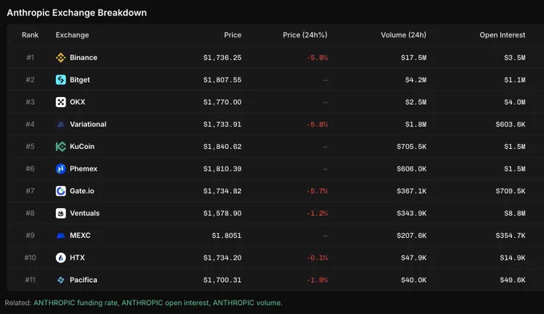Click the Pacifica logo icon
The width and height of the screenshot is (544, 314).
61,280
